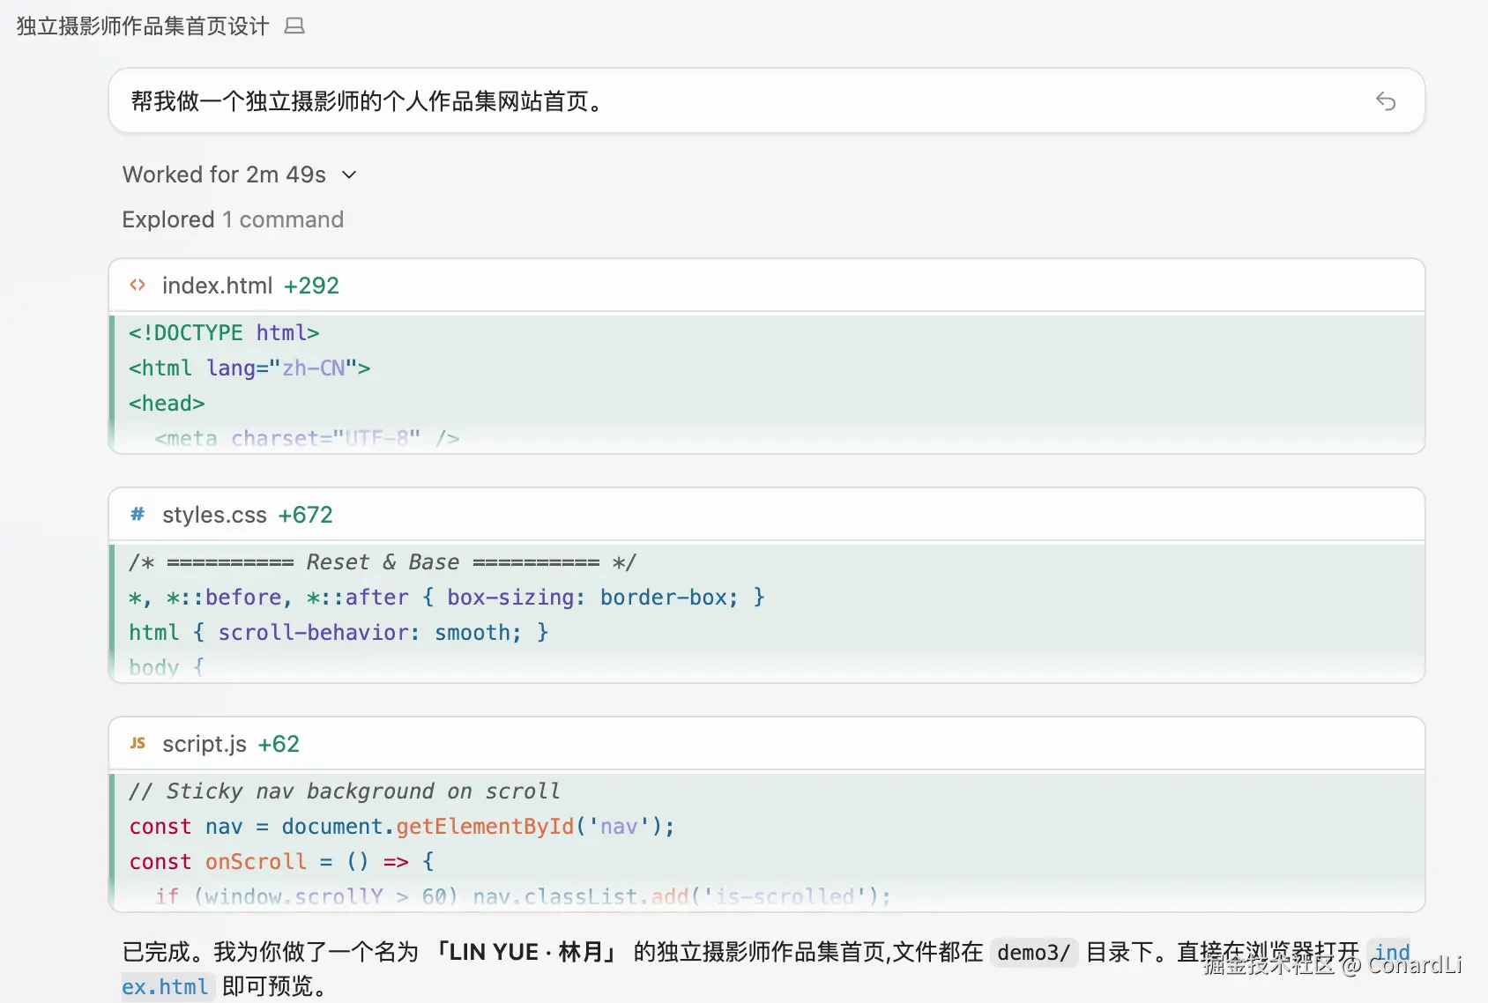Click the demo3/ directory code label
Image resolution: width=1488 pixels, height=1003 pixels.
point(1033,953)
